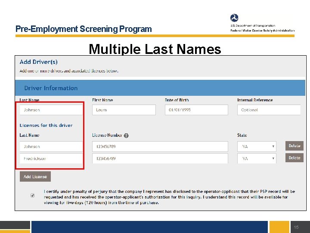
Task: Focus the driver Last Name field under Driver Information
Action: point(51,110)
